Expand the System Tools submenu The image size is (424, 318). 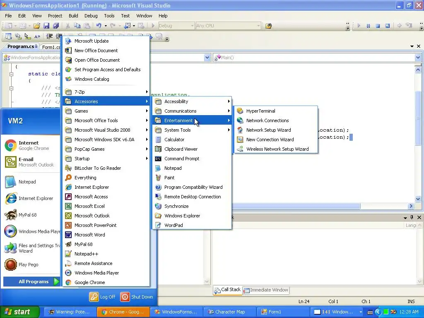(192, 130)
